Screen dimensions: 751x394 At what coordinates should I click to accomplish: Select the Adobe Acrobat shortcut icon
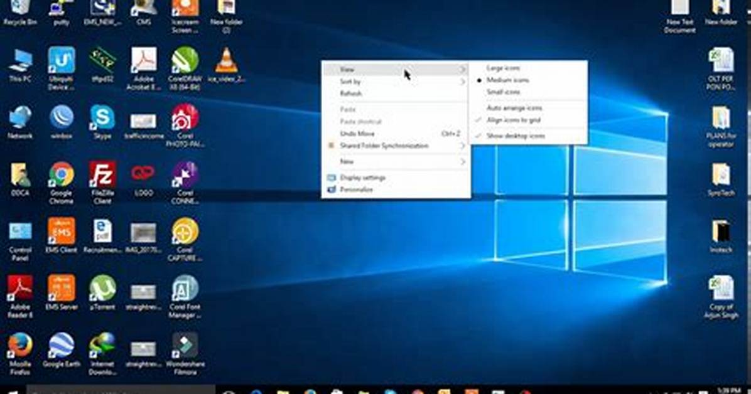[x=144, y=69]
